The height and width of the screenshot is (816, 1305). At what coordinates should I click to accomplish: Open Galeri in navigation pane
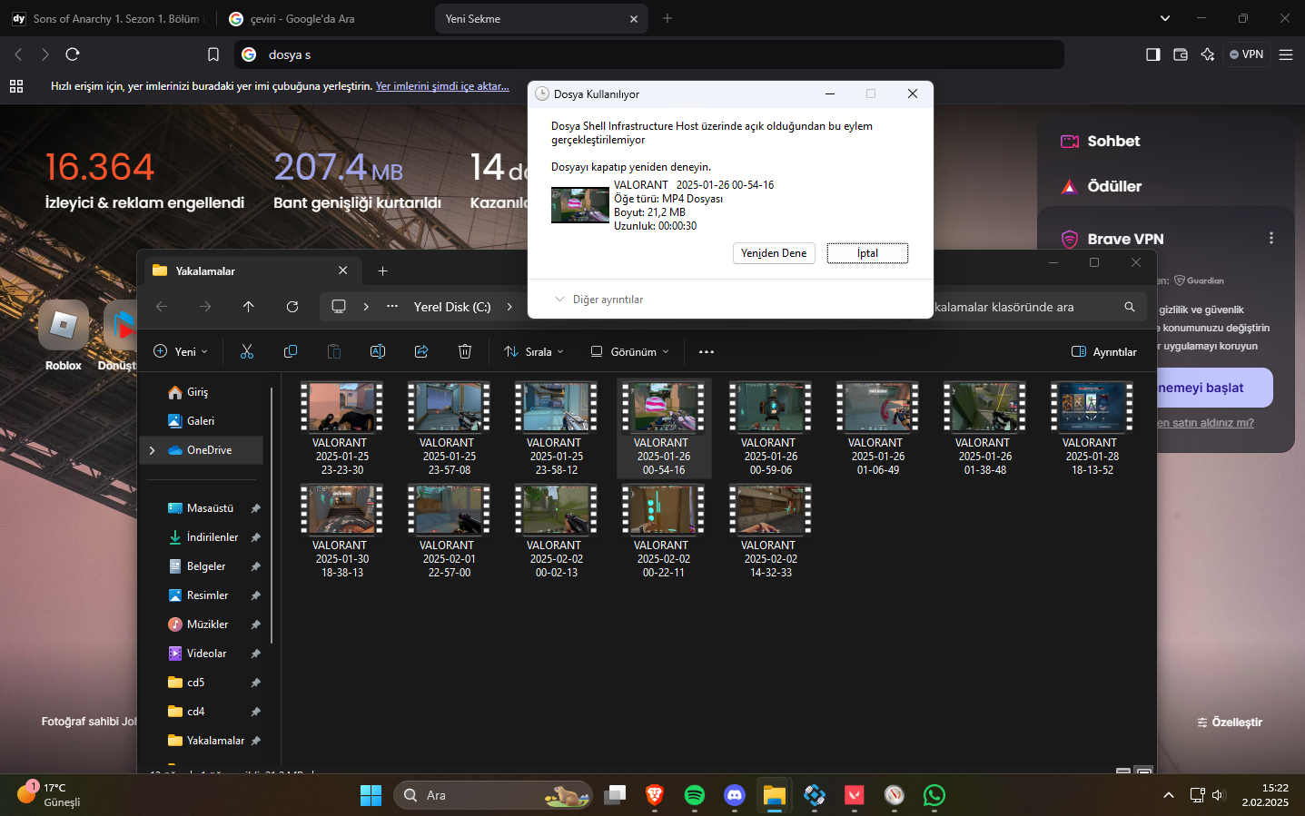pyautogui.click(x=202, y=421)
